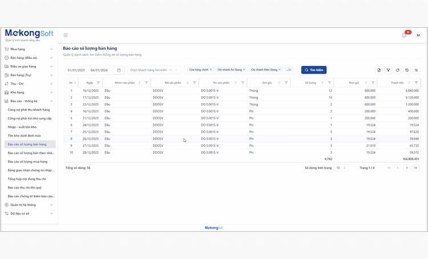Remove the Chi nhánh Kiên Giang tag
The width and height of the screenshot is (428, 259).
pyautogui.click(x=280, y=69)
